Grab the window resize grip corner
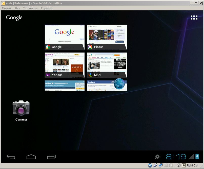Viewport: 204px width, 169px height. pyautogui.click(x=201, y=166)
